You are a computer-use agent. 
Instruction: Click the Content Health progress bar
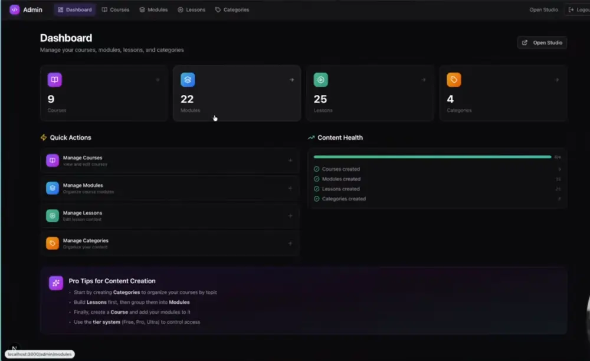coord(432,157)
